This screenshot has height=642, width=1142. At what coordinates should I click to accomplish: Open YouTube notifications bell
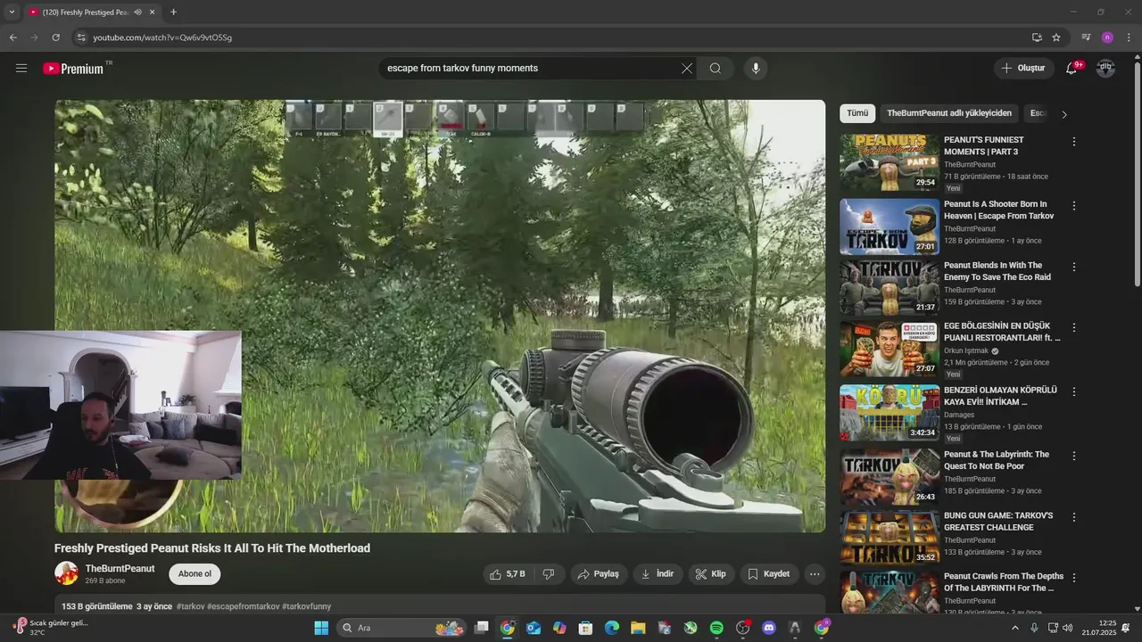click(1072, 68)
